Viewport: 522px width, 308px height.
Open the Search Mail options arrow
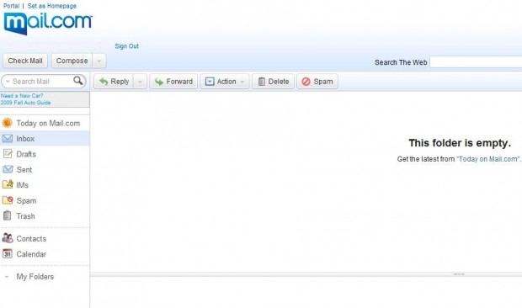[x=8, y=82]
